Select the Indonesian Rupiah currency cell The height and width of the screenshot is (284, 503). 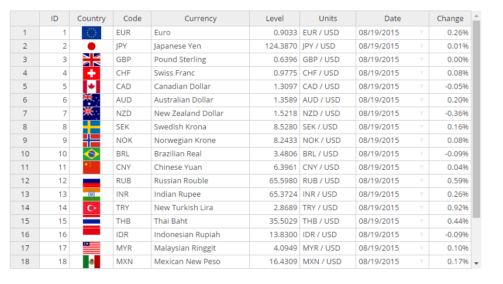point(200,235)
